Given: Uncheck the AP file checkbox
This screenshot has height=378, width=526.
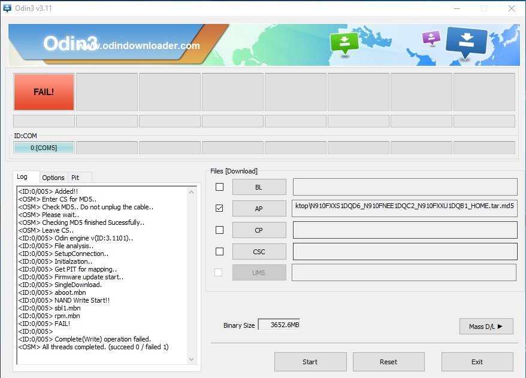Looking at the screenshot, I should point(219,208).
